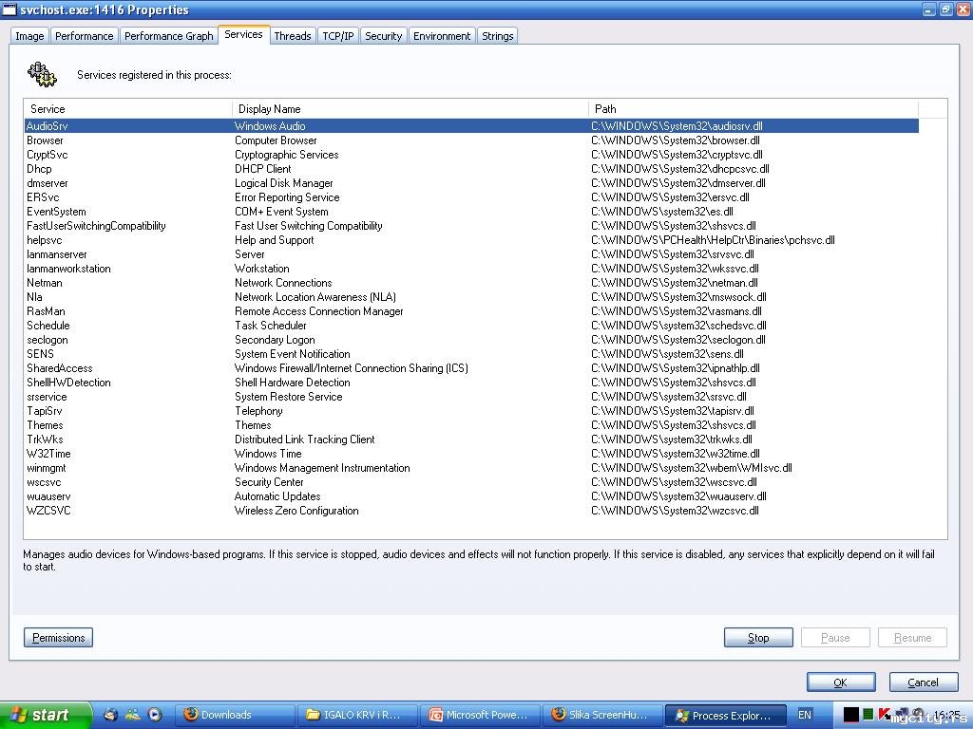
Task: Open the Performance tab
Action: [85, 36]
